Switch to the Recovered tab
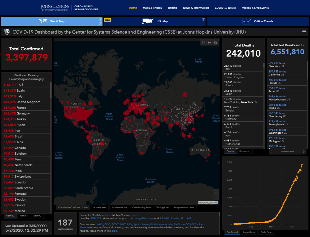 click(x=245, y=151)
